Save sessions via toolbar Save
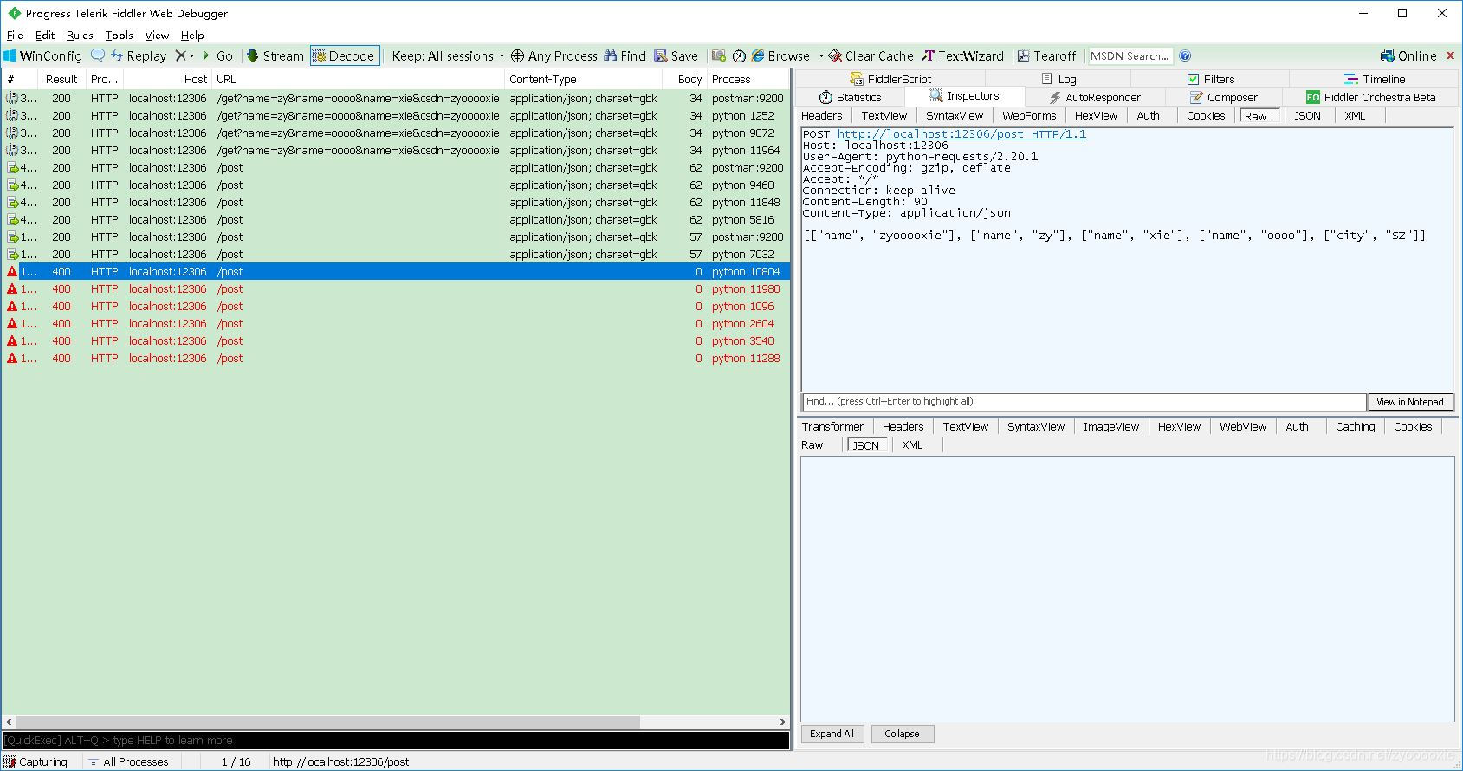This screenshot has width=1463, height=771. (x=676, y=55)
